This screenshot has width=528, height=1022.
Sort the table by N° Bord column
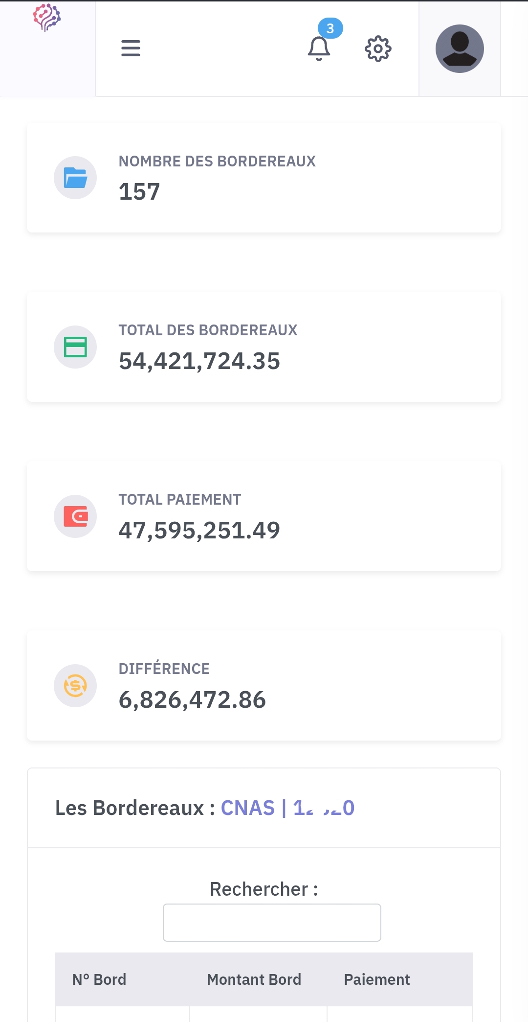(x=99, y=979)
